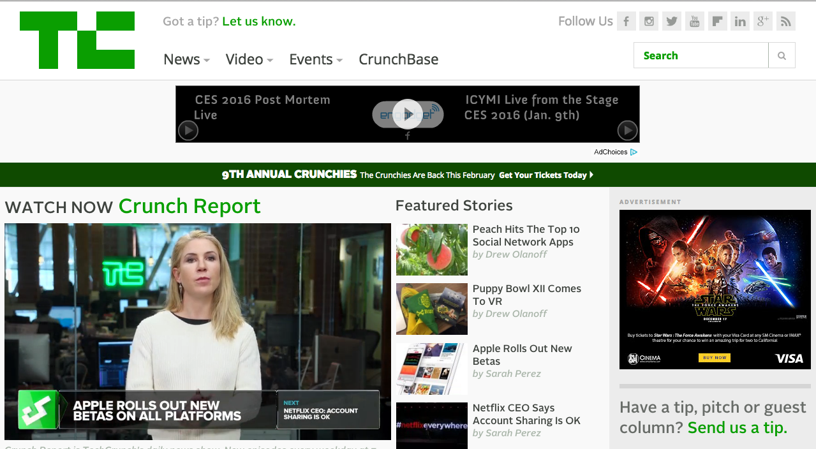Play the CES 2016 Post Mortem clip
The width and height of the screenshot is (816, 449).
pyautogui.click(x=188, y=130)
